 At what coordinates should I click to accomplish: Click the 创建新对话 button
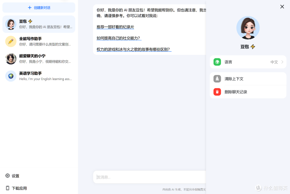click(x=39, y=8)
